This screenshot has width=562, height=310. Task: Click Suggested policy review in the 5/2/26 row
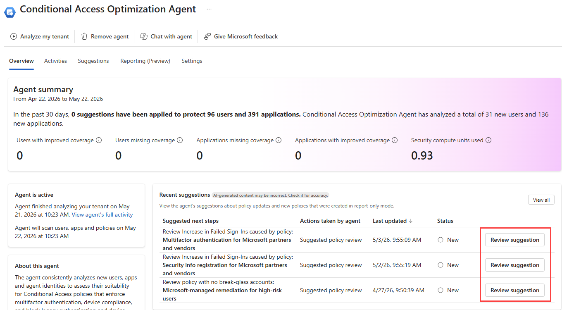(x=331, y=265)
